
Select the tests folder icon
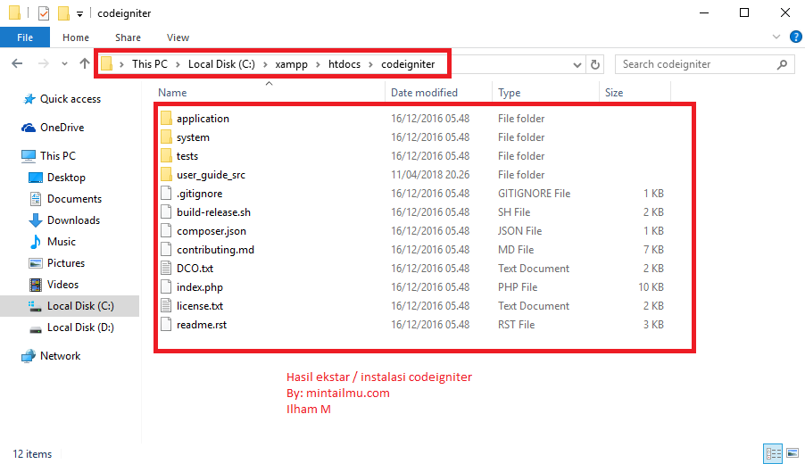[x=166, y=155]
